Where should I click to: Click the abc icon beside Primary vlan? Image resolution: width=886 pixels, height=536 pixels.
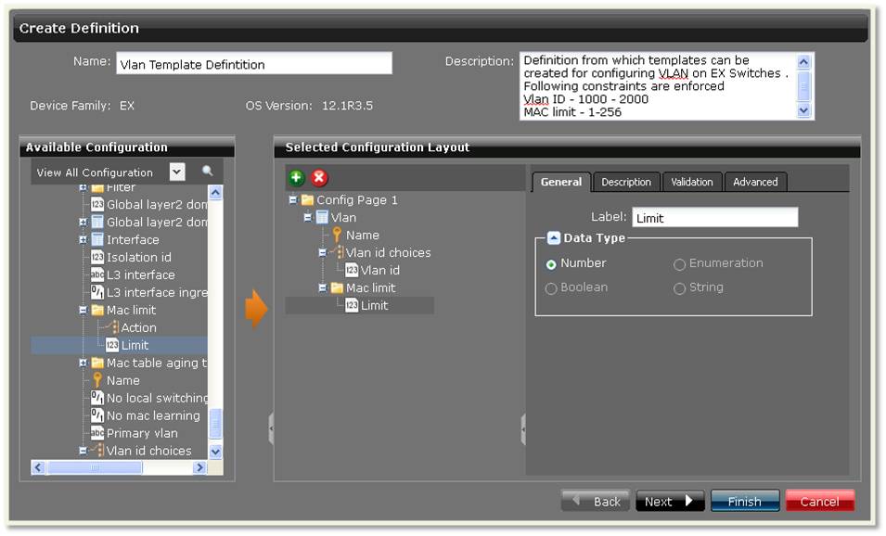pos(97,433)
